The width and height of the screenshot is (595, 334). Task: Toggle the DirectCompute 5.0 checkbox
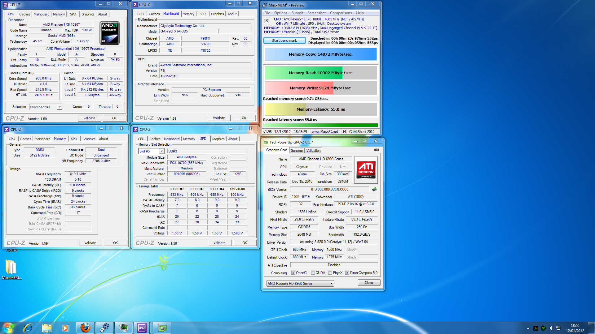tap(347, 273)
